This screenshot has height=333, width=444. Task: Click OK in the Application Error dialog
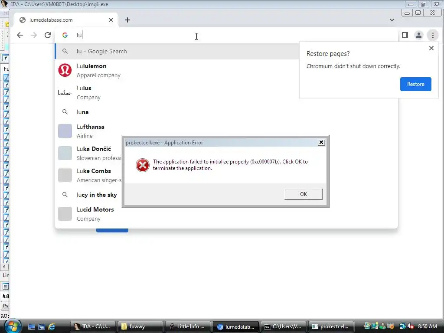tap(303, 194)
